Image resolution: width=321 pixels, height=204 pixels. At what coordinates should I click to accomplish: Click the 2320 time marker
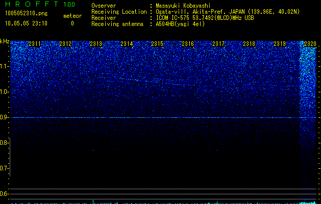[x=310, y=43]
